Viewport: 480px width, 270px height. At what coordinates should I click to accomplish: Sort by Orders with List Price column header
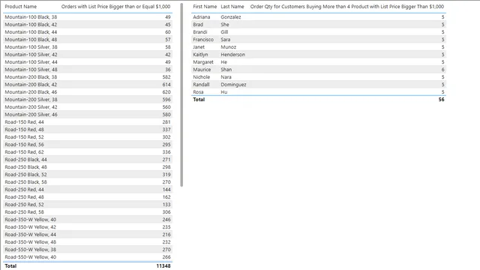point(115,7)
